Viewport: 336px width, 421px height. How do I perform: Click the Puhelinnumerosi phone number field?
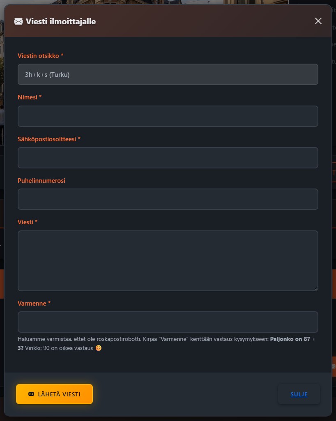pyautogui.click(x=168, y=199)
